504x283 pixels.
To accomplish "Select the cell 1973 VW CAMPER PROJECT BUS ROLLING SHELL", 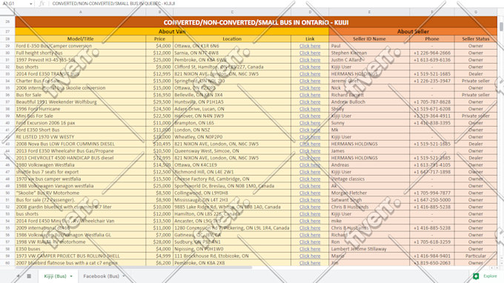I will tap(80, 256).
